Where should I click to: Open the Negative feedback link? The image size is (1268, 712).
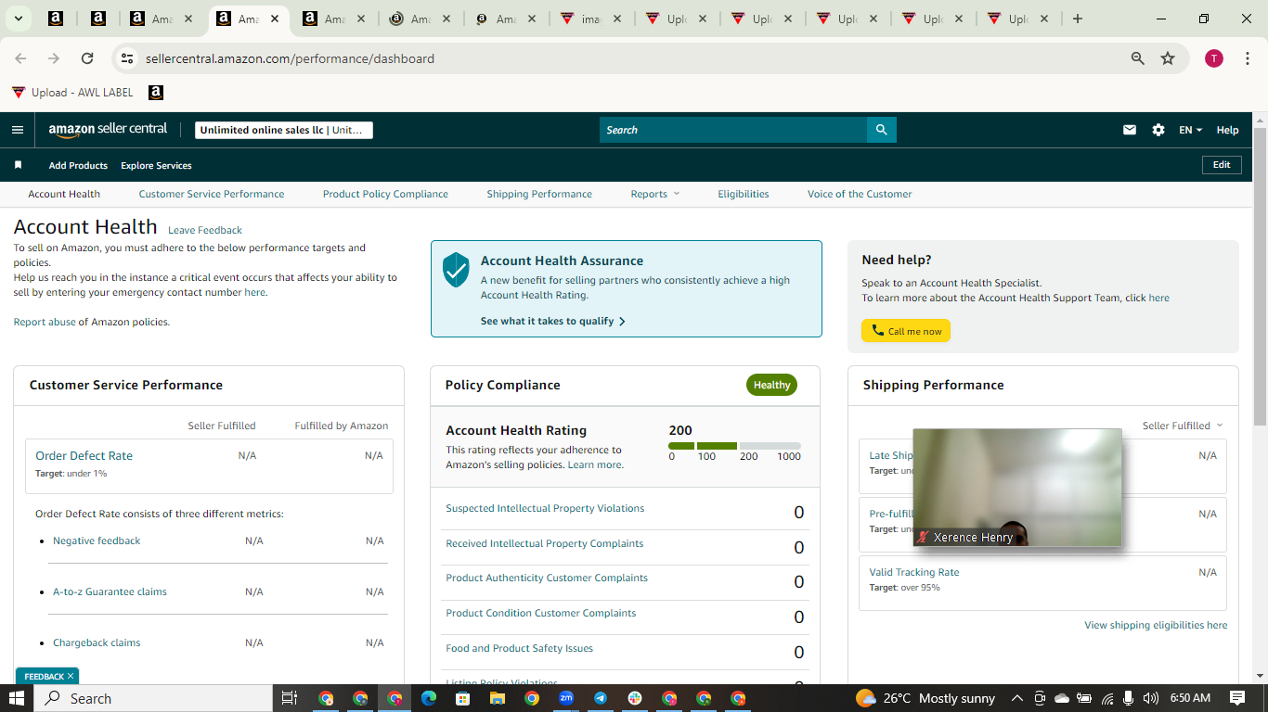pyautogui.click(x=97, y=540)
